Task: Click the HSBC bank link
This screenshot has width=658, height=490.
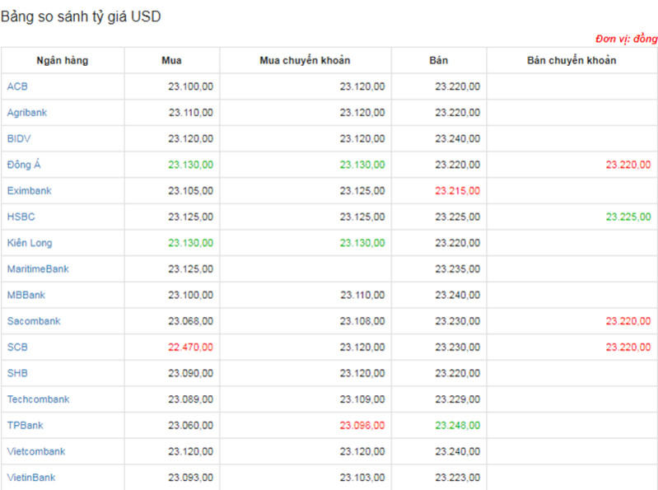Action: click(x=21, y=217)
